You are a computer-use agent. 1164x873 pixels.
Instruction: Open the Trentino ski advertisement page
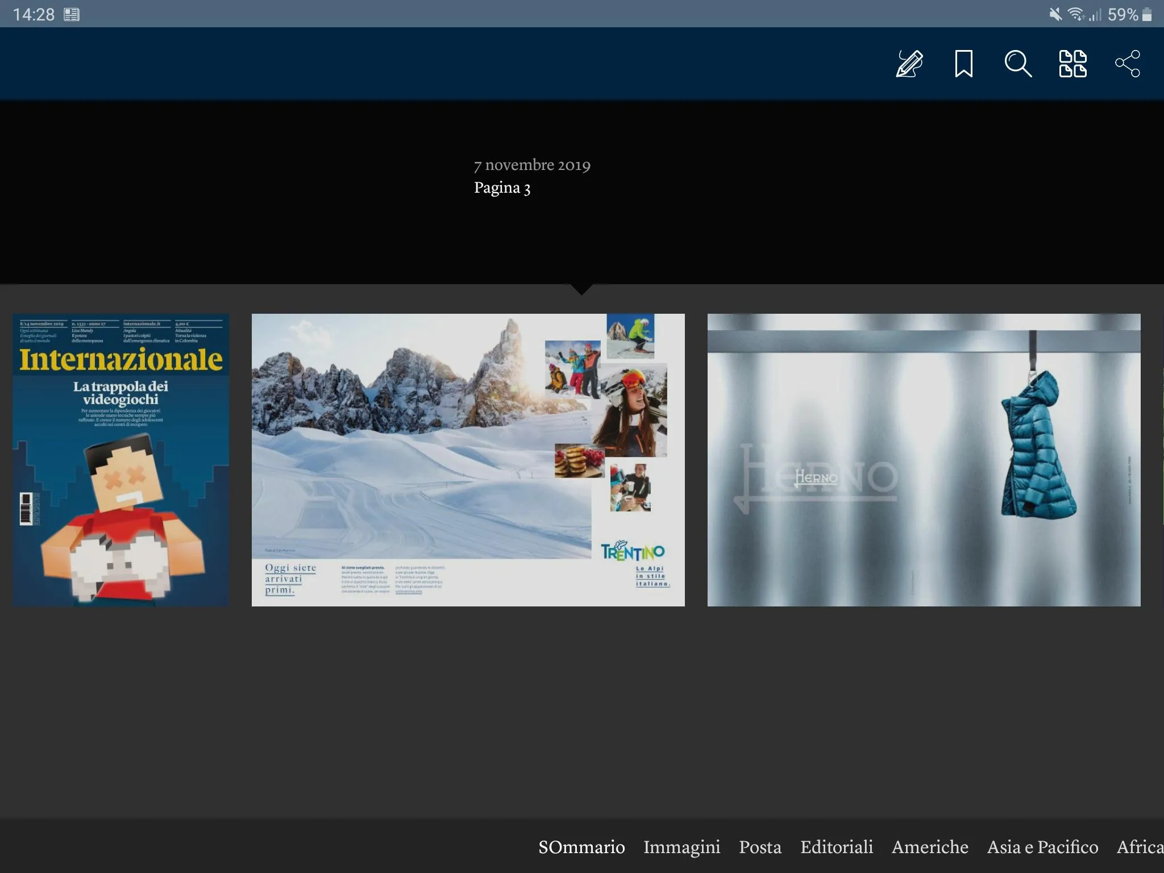tap(468, 460)
